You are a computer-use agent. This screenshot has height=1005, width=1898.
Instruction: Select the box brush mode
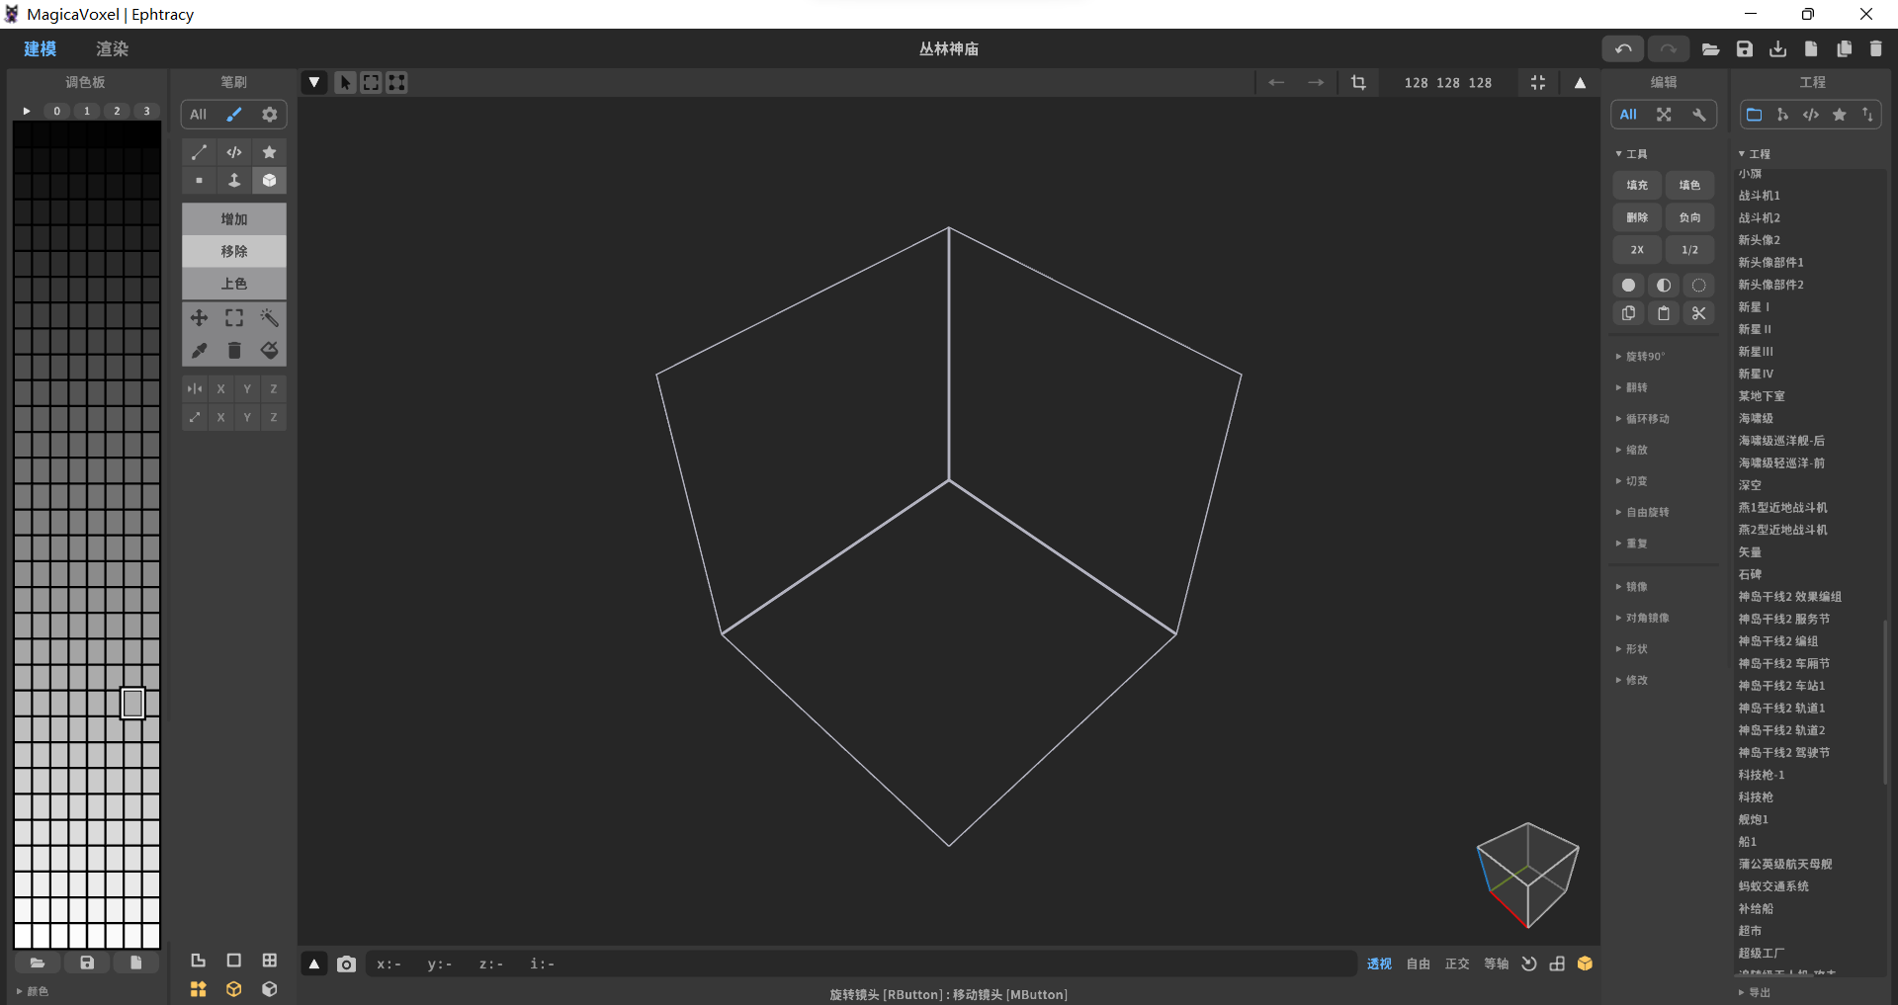coord(269,181)
